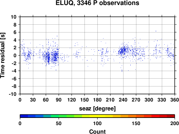The image size is (179, 134).
Task: Click the dense data cluster near 240 degrees
Action: (123, 51)
